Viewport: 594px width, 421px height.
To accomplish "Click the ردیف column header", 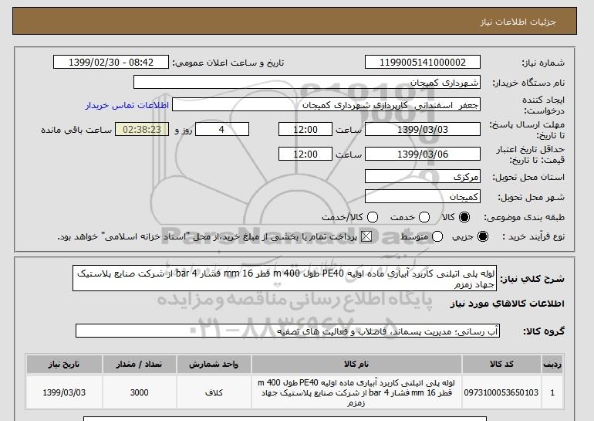I will [552, 364].
